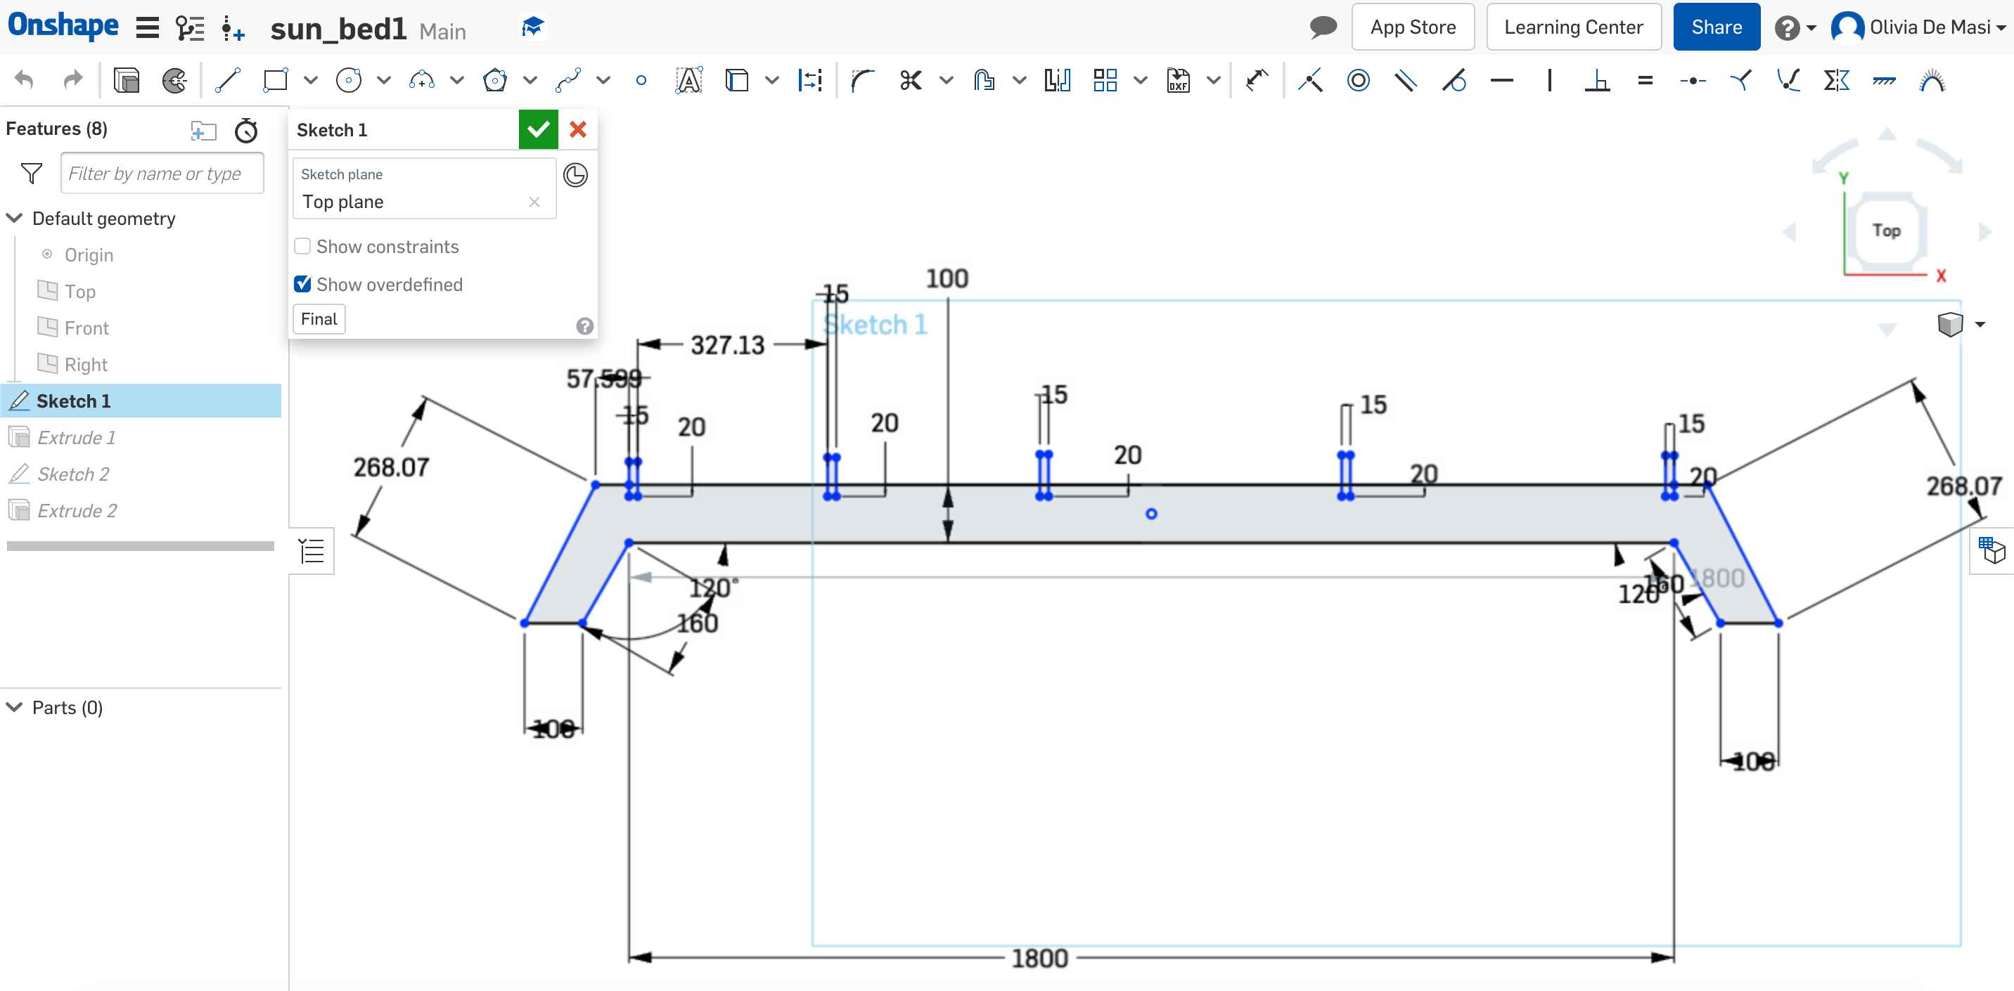Cancel the sketch with red X
This screenshot has height=991, width=2014.
point(578,129)
